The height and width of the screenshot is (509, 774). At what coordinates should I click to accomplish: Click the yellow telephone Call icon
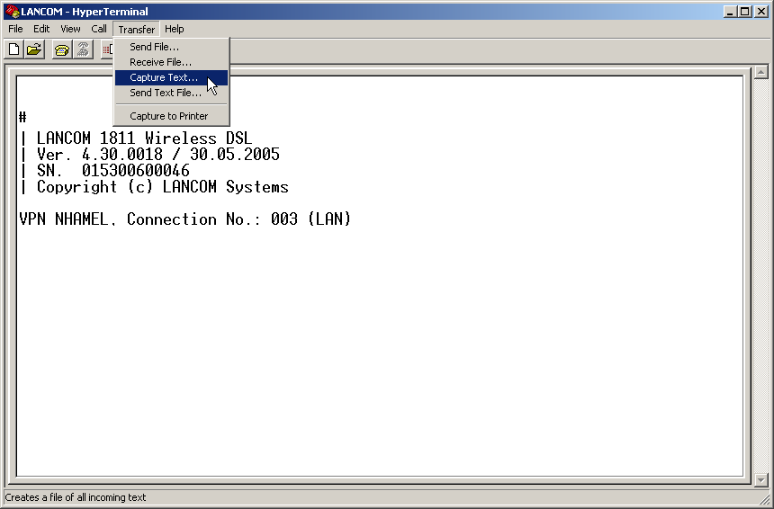pos(61,49)
